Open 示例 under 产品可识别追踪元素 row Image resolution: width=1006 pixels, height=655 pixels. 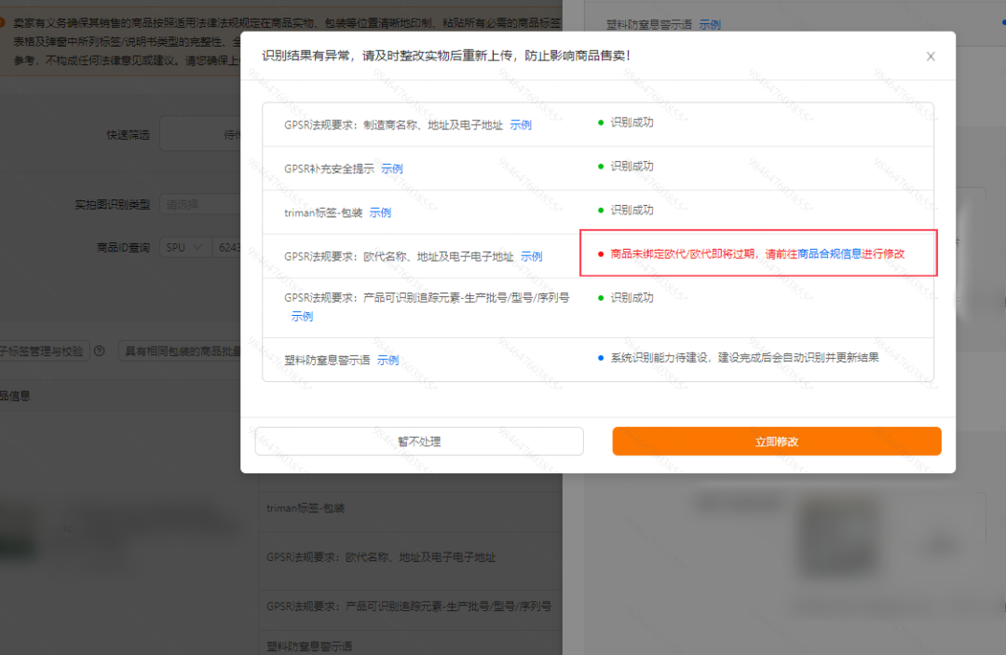pos(302,316)
